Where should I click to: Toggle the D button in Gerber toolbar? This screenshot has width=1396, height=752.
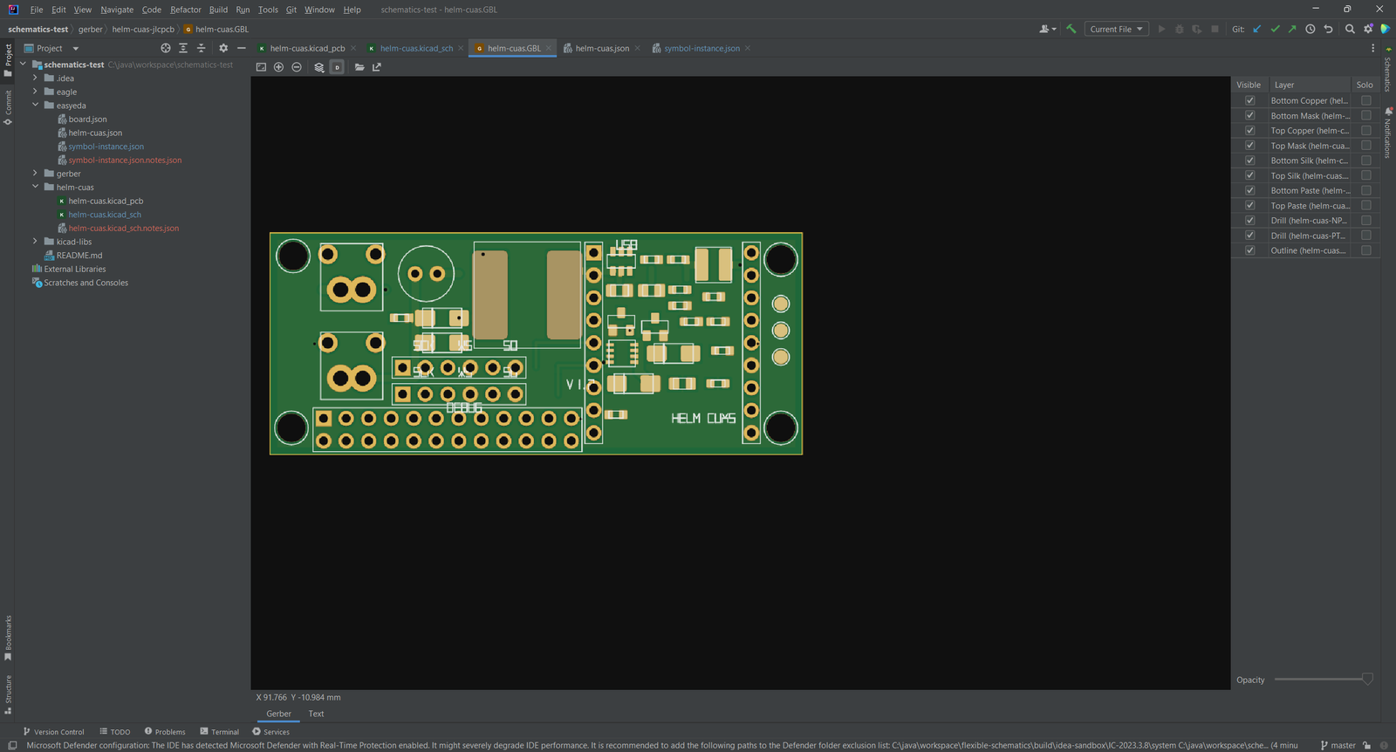337,67
